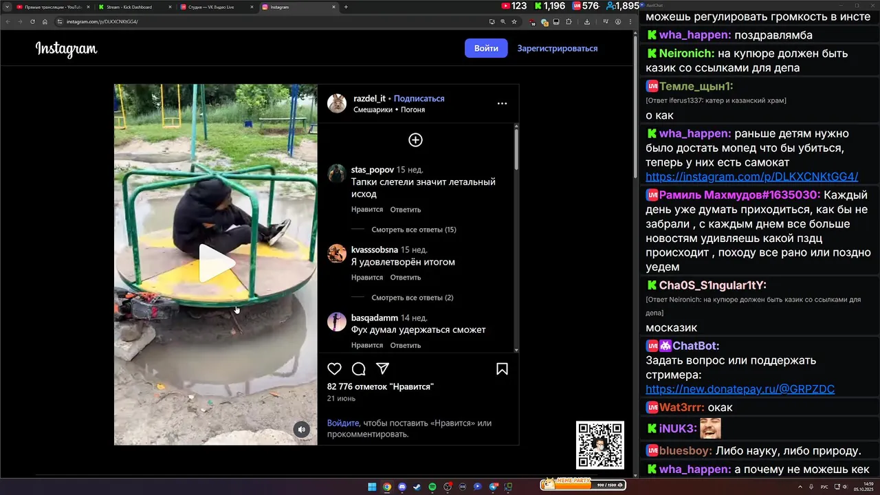Unmute the video with the speaker icon
880x495 pixels.
pos(302,430)
